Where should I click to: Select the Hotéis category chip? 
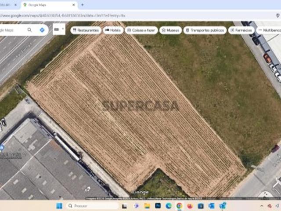[113, 30]
